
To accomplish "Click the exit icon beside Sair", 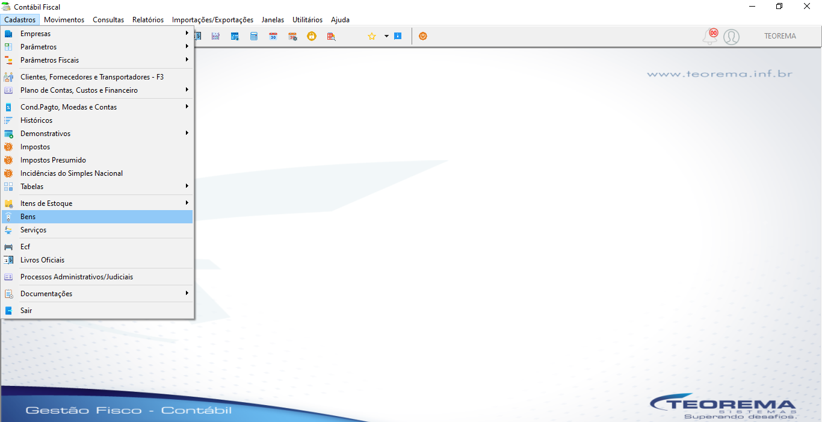I will click(8, 311).
